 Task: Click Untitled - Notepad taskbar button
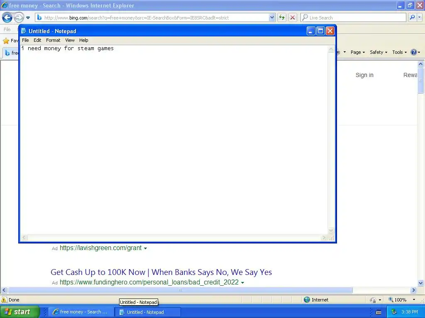[147, 312]
